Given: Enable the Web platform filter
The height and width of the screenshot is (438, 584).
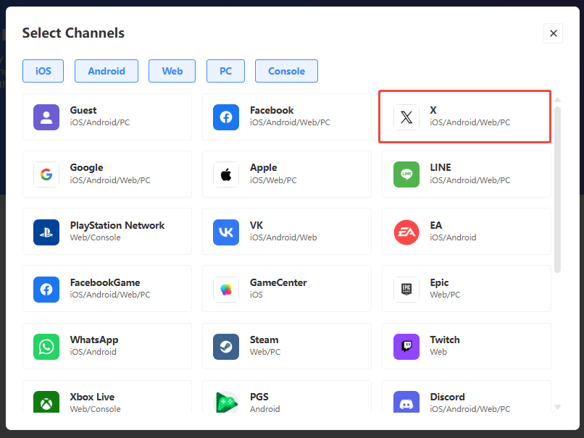Looking at the screenshot, I should pos(172,71).
